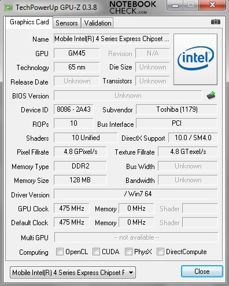Enable the OpenCL checkbox
229x286 pixels.
60,252
